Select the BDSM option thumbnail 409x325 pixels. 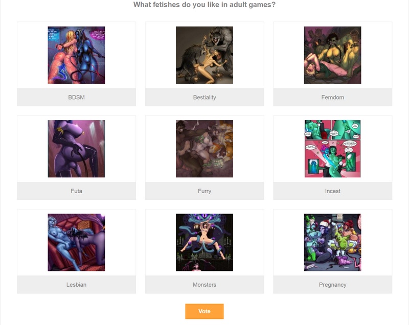[x=76, y=55]
